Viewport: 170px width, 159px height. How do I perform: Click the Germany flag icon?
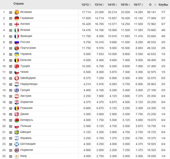coord(16,18)
